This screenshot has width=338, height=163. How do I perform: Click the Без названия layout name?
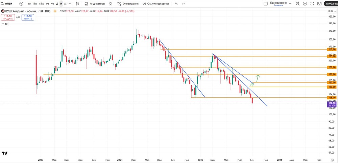(278, 3)
